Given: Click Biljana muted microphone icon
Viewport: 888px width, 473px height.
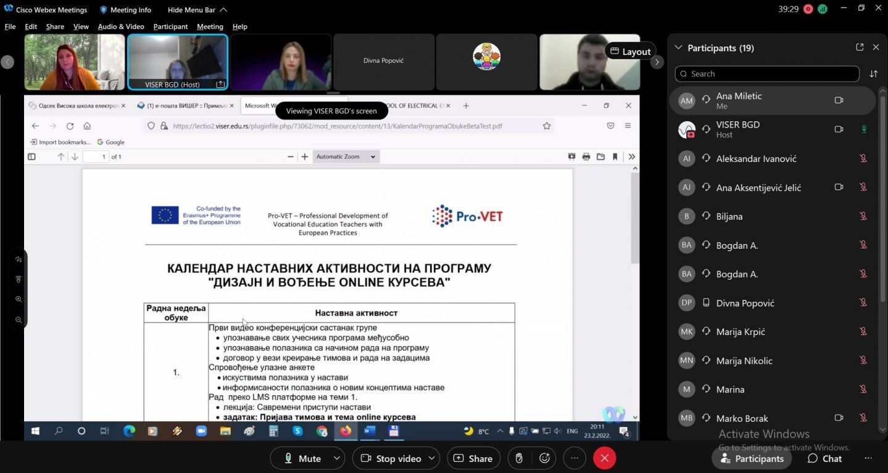Looking at the screenshot, I should (863, 216).
